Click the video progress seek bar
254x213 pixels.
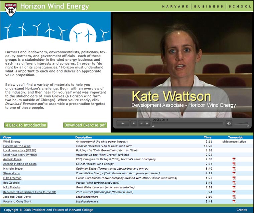(188, 123)
